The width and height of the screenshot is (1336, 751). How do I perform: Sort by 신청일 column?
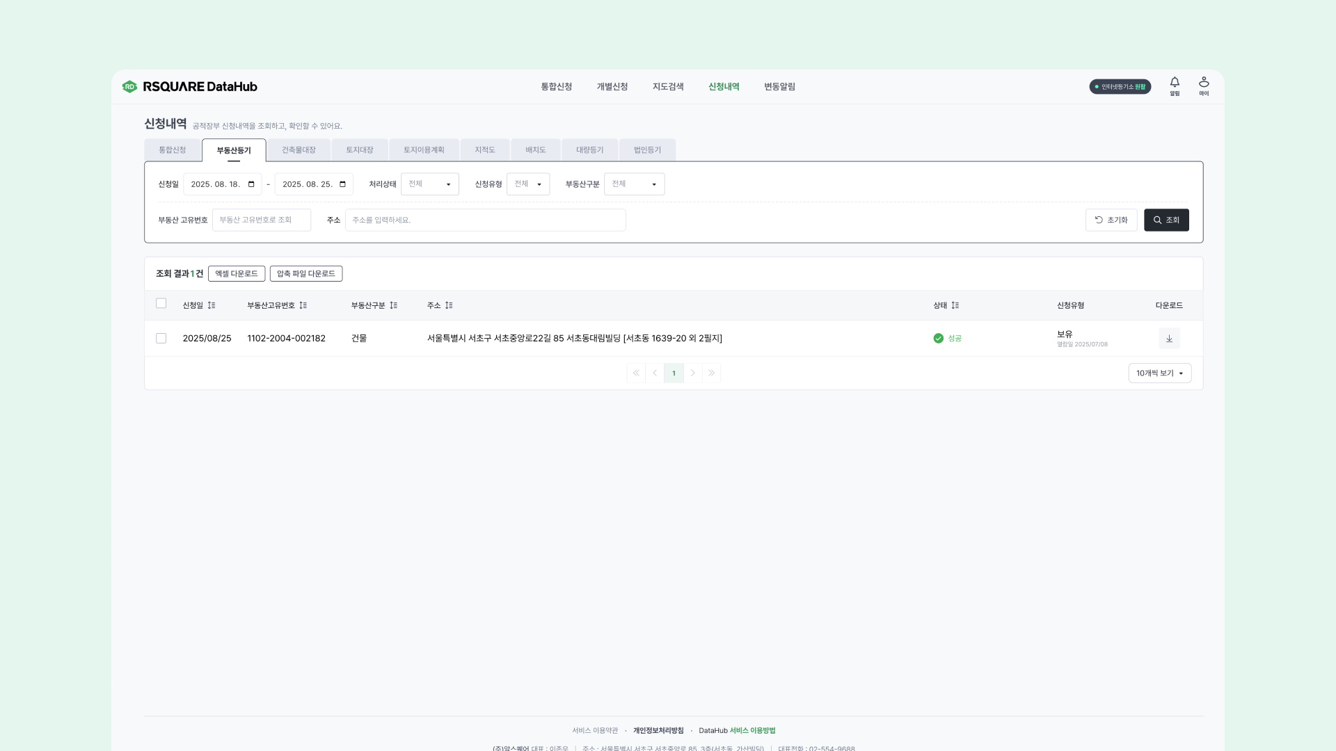coord(212,305)
